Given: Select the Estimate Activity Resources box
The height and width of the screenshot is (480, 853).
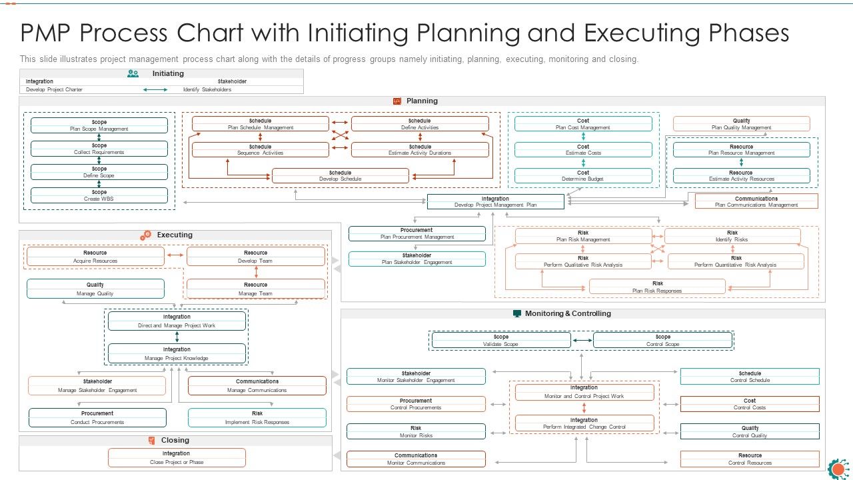Looking at the screenshot, I should click(x=742, y=175).
